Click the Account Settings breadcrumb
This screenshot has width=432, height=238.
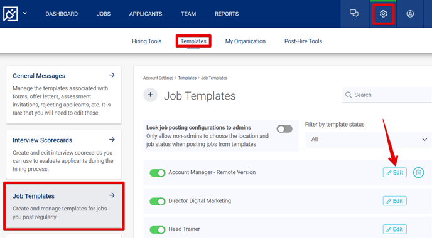pyautogui.click(x=158, y=78)
